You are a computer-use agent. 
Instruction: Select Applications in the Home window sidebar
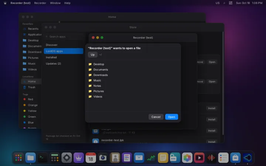point(31,35)
